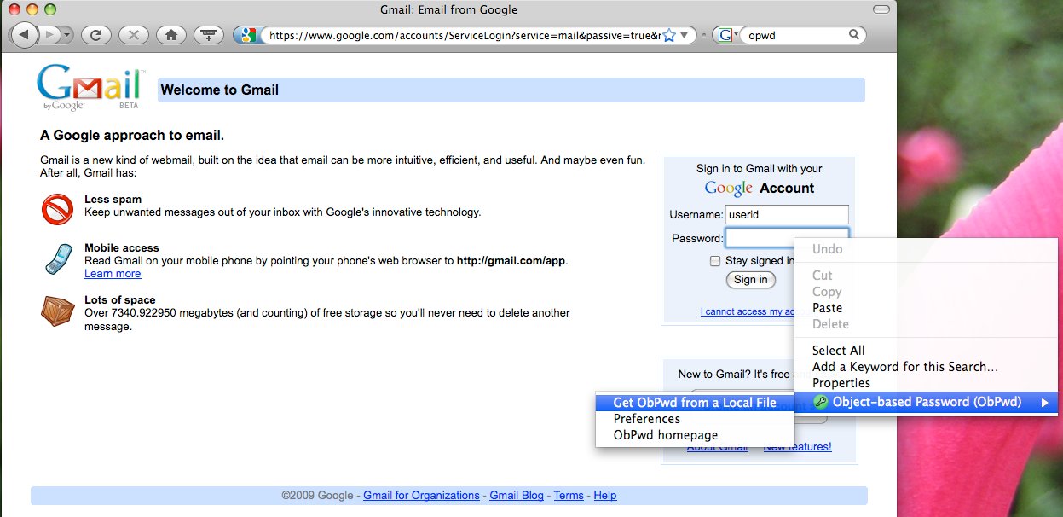
Task: Open the Gmail Blog footer link
Action: coord(516,496)
